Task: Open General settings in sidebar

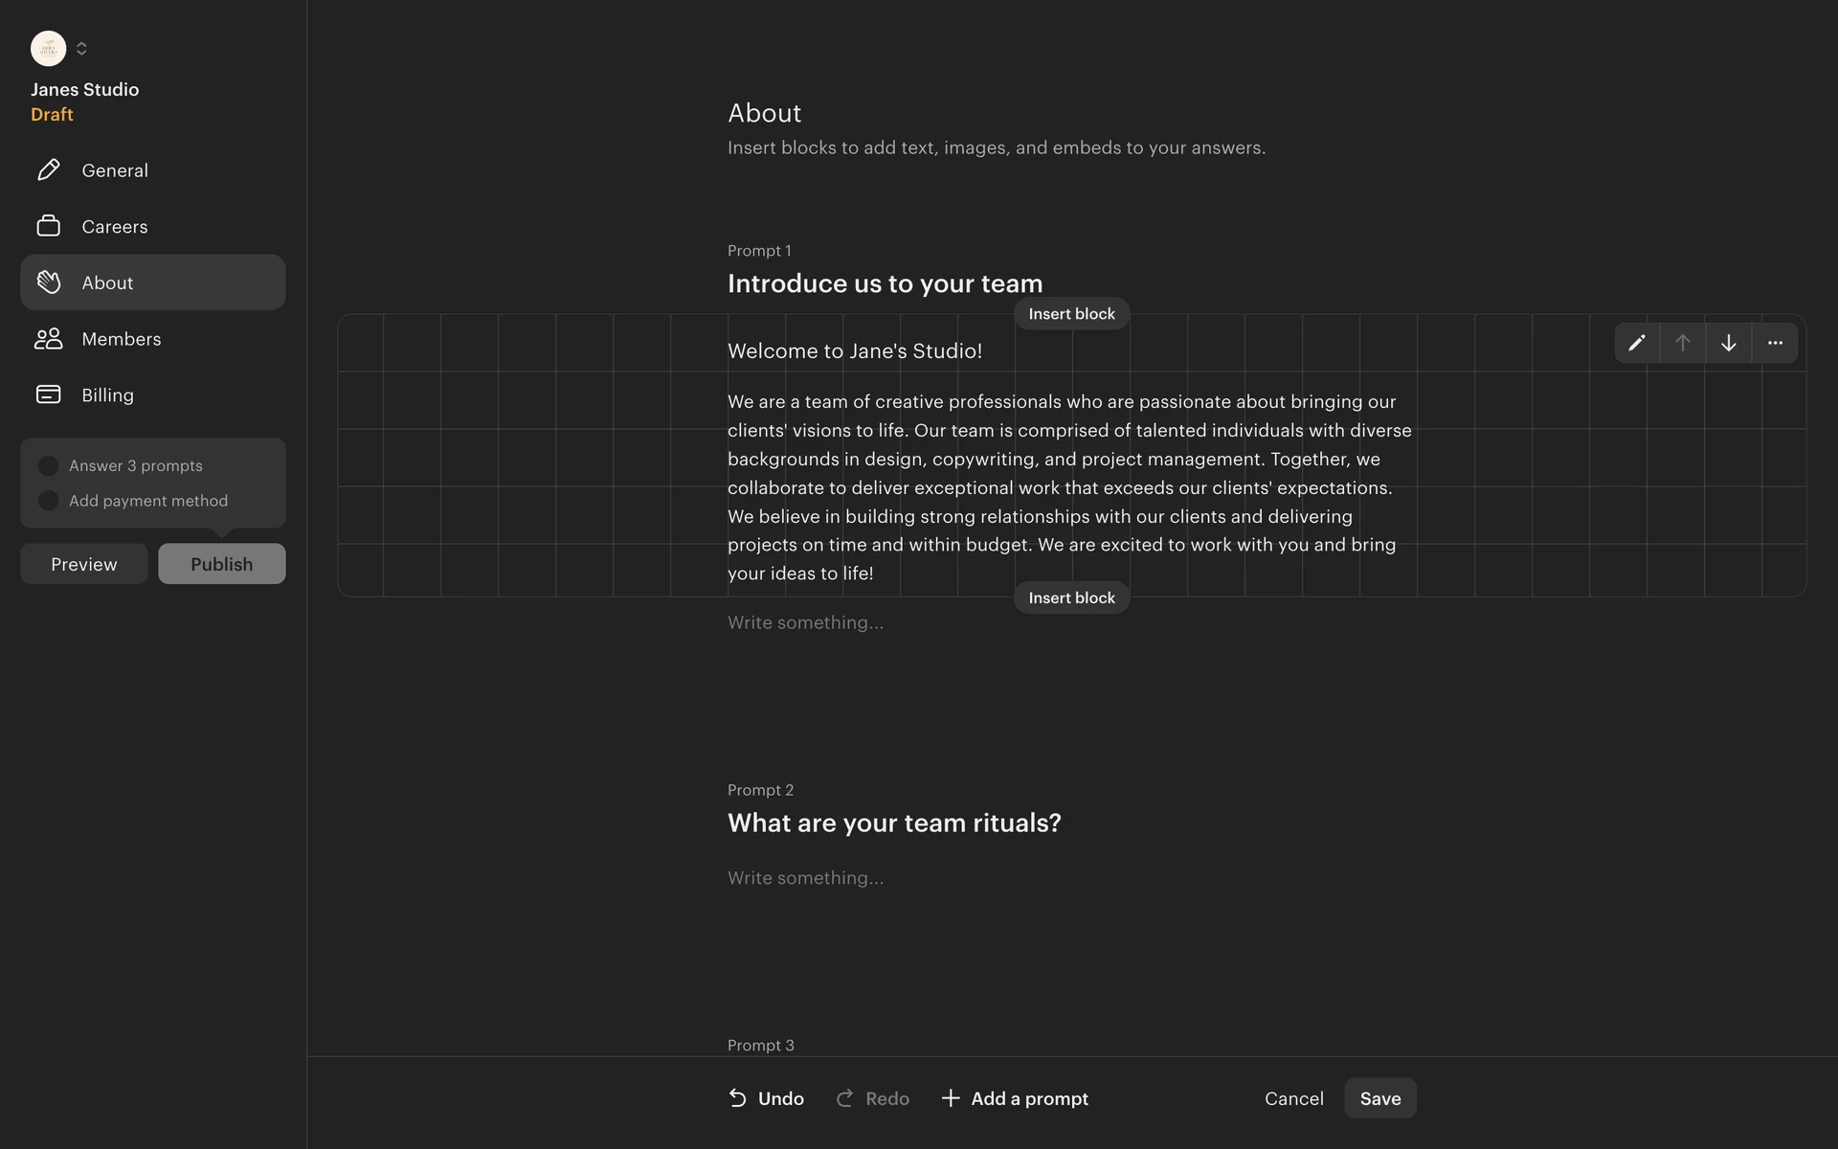Action: (x=115, y=170)
